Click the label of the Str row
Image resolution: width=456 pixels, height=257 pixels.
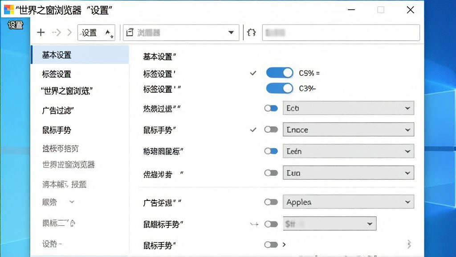point(163,224)
